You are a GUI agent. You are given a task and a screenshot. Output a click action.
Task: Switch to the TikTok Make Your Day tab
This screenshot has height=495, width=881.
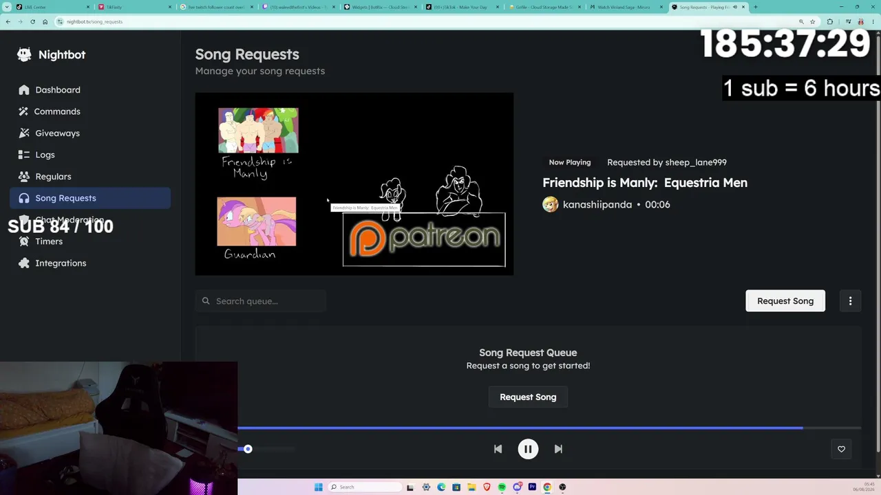coord(462,7)
